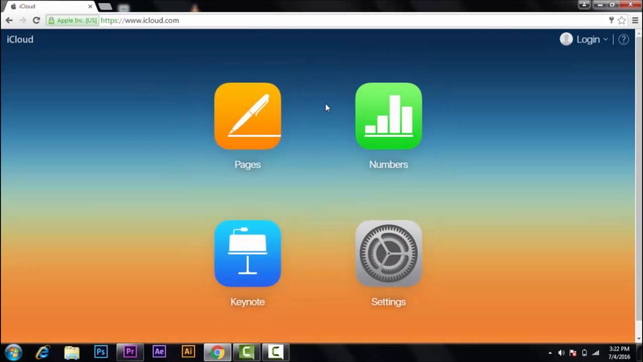Viewport: 643px width, 362px height.
Task: Click the Apple Inc. [US] security badge
Action: [72, 21]
